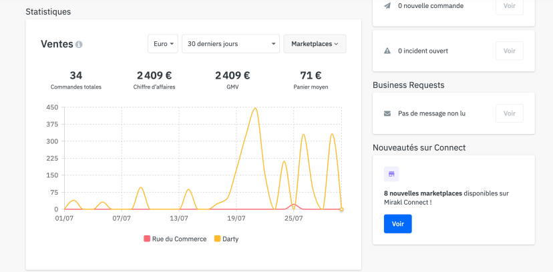Click the orange Darty legend swatch
The image size is (553, 272).
click(x=217, y=239)
